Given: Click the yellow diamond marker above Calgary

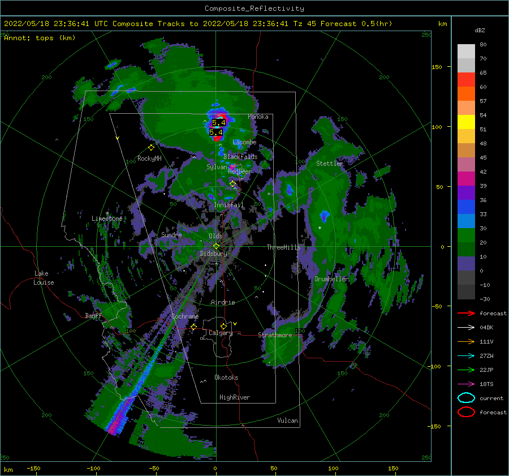Looking at the screenshot, I should [x=223, y=326].
